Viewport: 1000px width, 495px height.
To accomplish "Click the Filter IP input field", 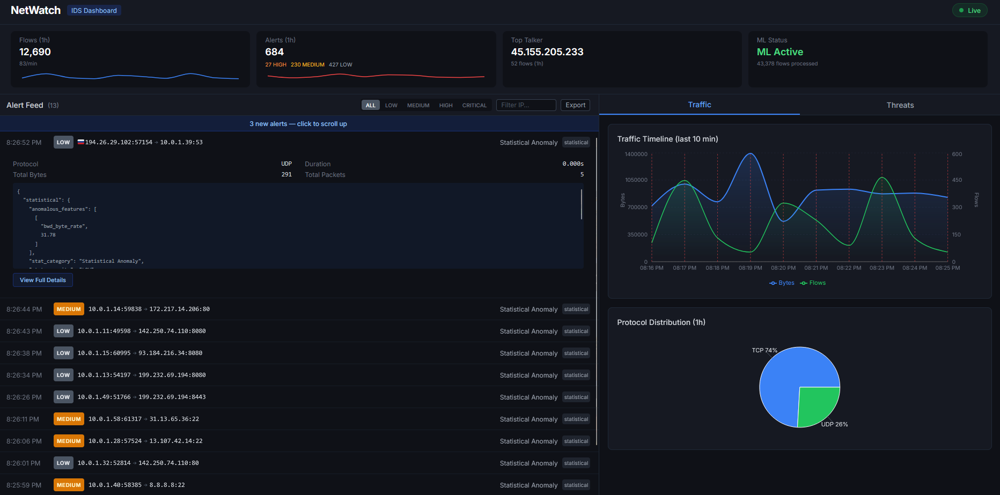I will pyautogui.click(x=526, y=105).
